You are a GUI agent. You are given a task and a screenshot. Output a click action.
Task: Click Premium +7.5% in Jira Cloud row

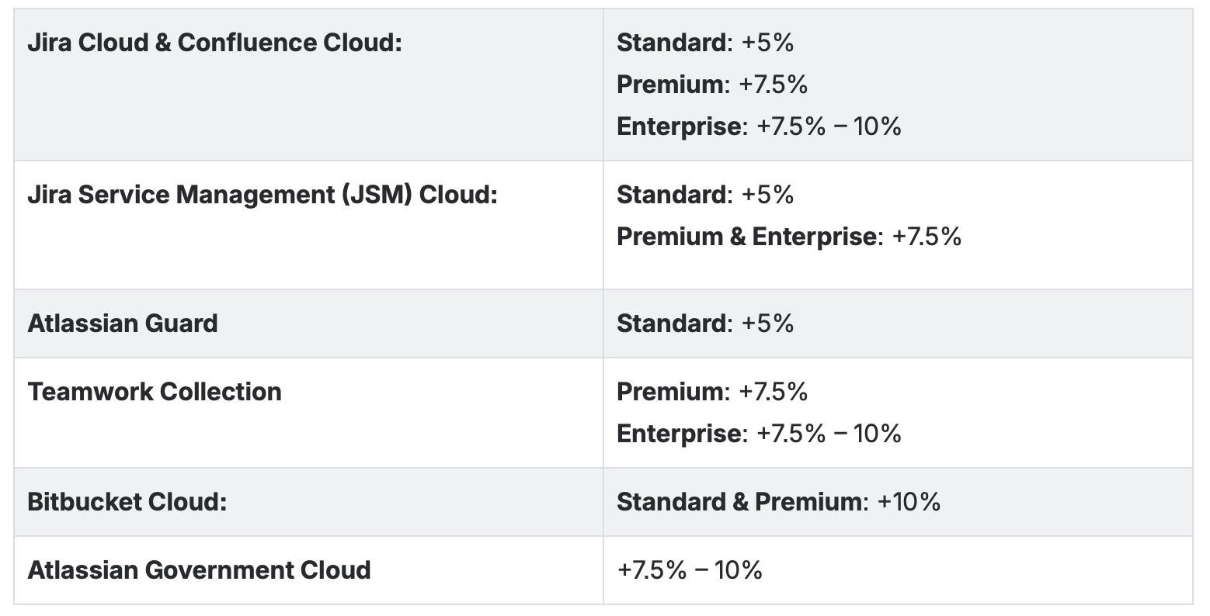712,84
